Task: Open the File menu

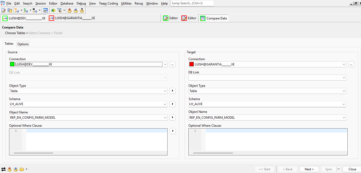Action: click(9, 3)
